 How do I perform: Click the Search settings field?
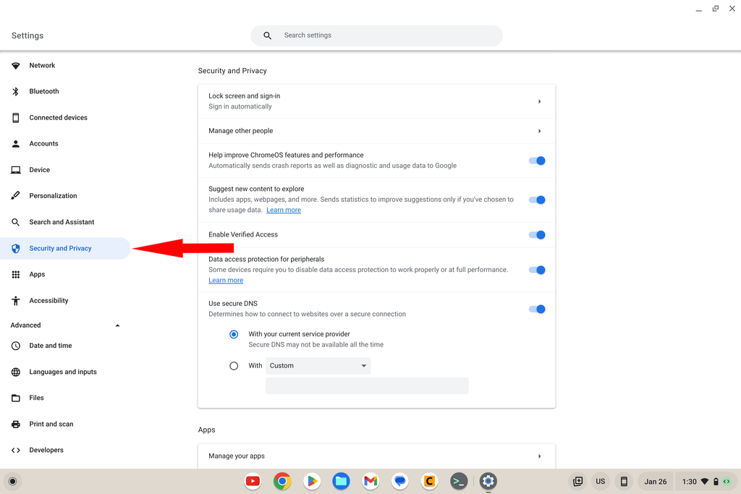(376, 35)
